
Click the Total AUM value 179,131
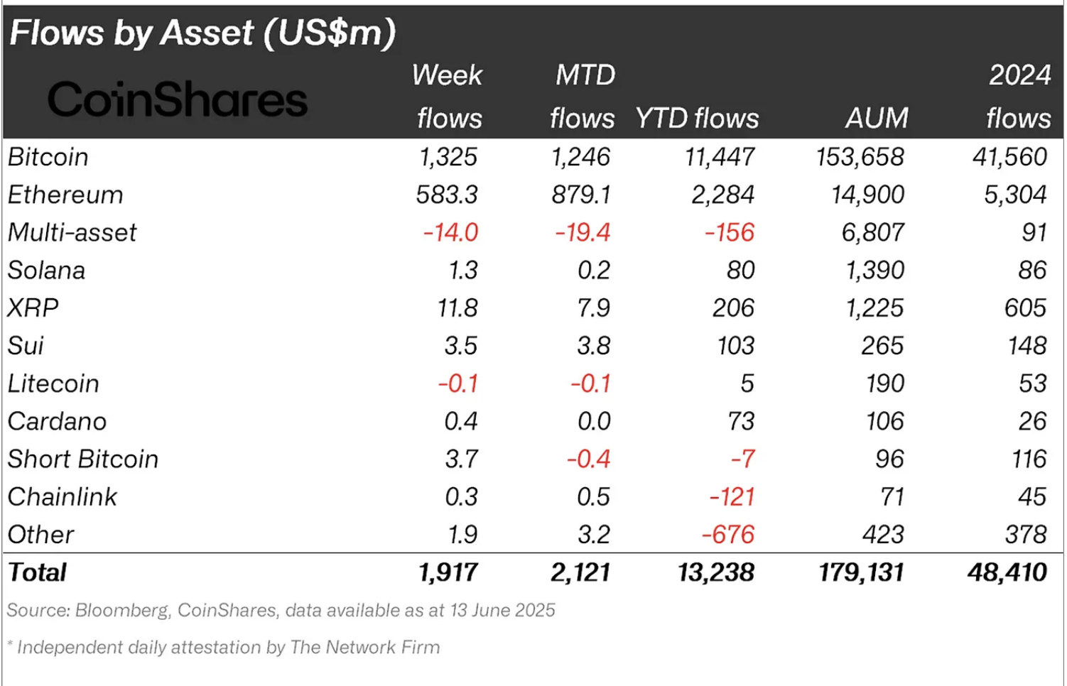tap(861, 572)
